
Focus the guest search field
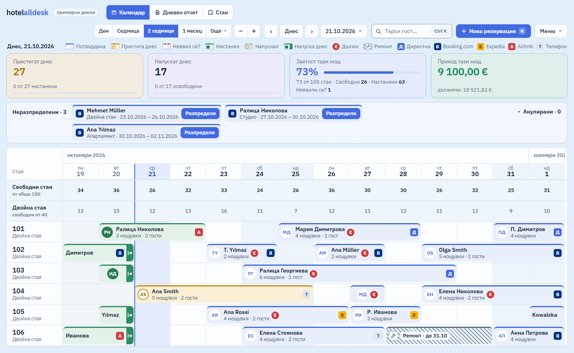411,31
